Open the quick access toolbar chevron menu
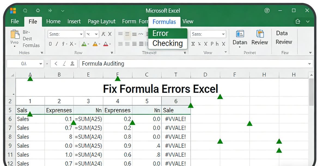This screenshot has height=166, width=320. 63,11
